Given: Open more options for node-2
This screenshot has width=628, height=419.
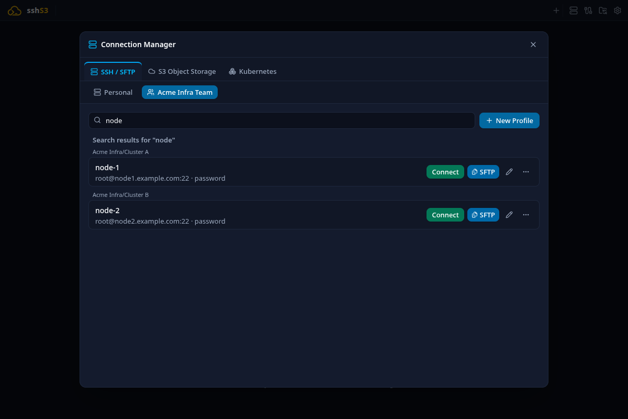Looking at the screenshot, I should 526,215.
